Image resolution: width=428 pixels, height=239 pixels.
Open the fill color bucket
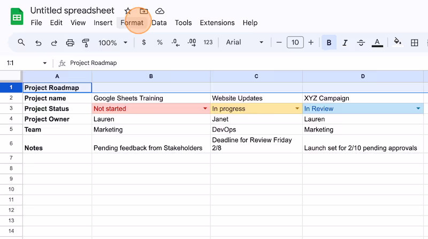pyautogui.click(x=398, y=42)
